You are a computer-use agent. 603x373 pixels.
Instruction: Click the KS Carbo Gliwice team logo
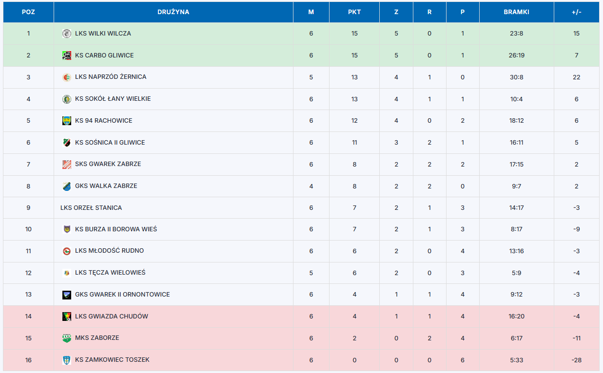tap(67, 56)
